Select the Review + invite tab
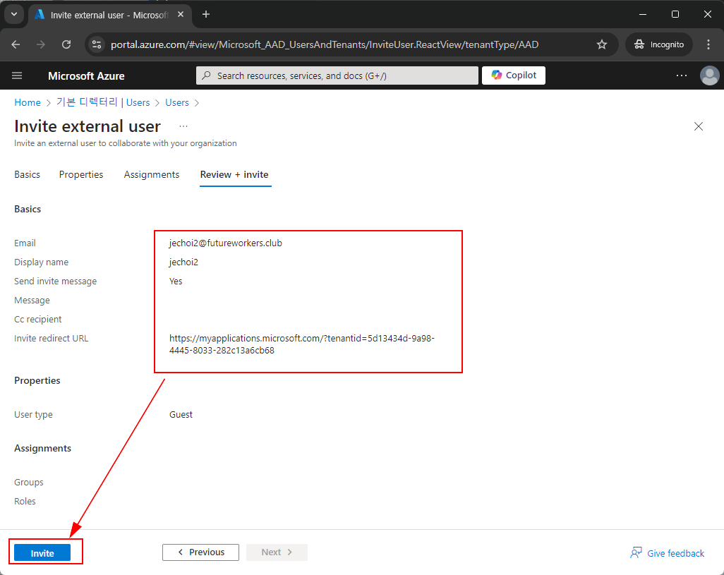This screenshot has width=724, height=575. [234, 174]
